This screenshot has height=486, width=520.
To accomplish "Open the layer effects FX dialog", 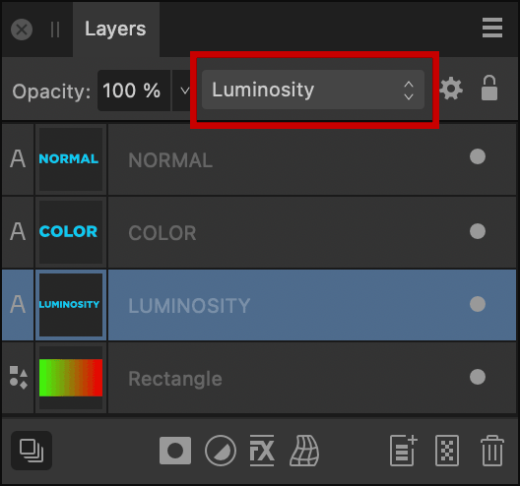I will pyautogui.click(x=262, y=451).
